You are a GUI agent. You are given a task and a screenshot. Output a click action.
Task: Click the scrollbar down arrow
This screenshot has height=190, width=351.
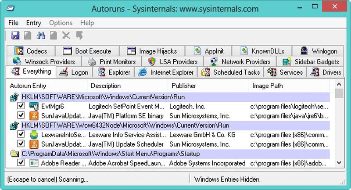coord(339,163)
